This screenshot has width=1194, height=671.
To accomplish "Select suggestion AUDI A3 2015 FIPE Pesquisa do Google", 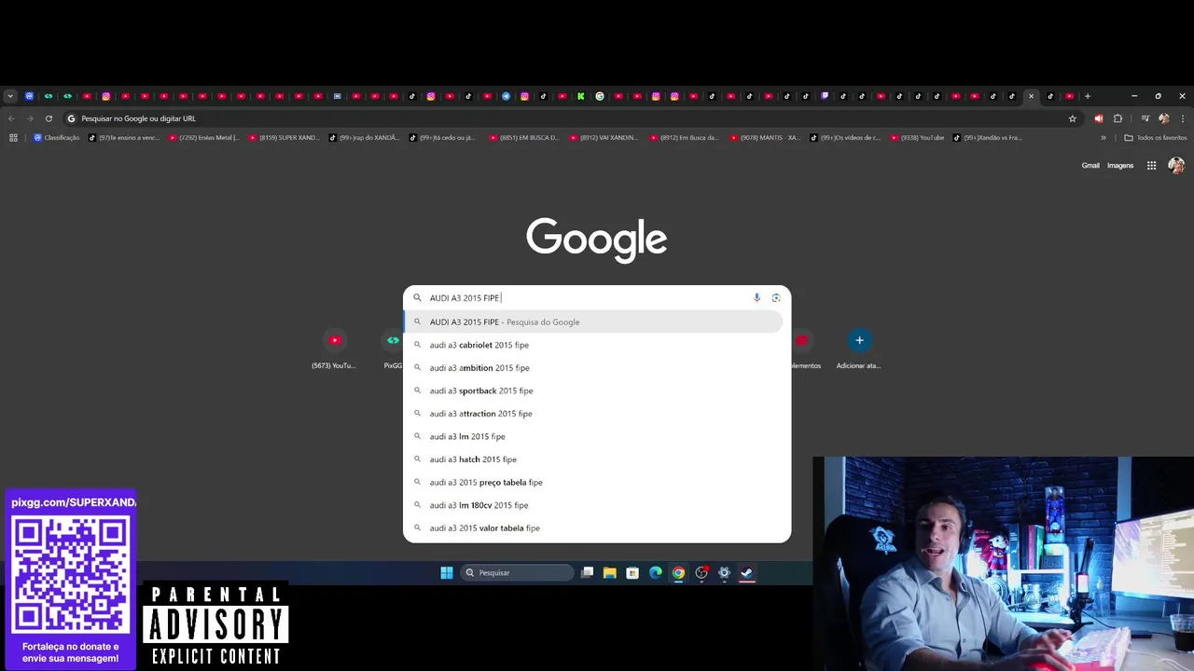I will [x=593, y=322].
